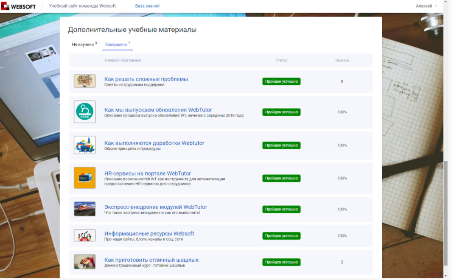451x280 pixels.
Task: Click subtitle Советы сотрудникам поддержки
Action: (134, 85)
